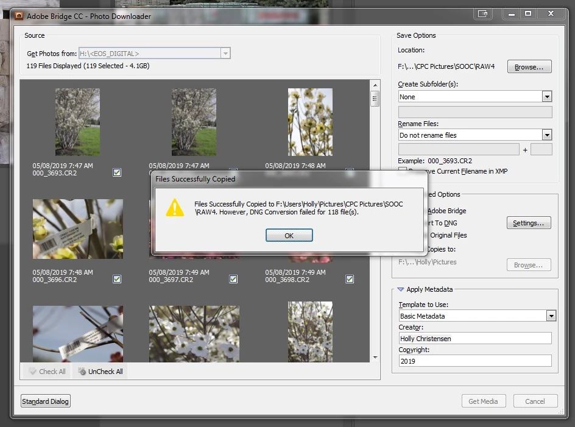Click the Adobe Bridge icon in the title bar
The height and width of the screenshot is (427, 575).
(x=19, y=16)
